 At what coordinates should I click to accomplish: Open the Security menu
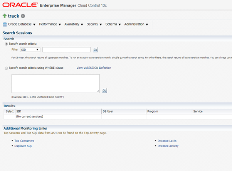click(x=95, y=24)
